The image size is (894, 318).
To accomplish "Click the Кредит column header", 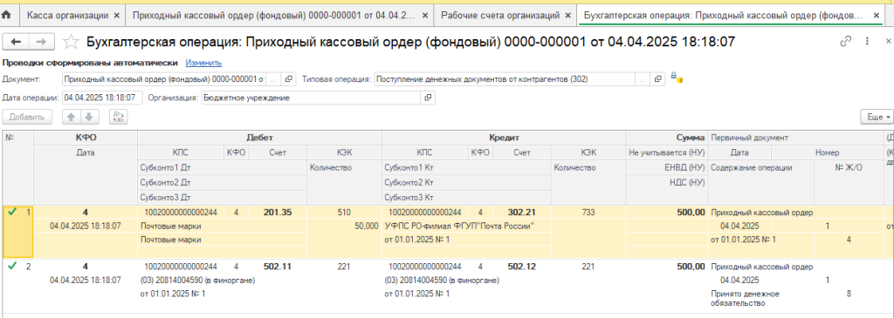I will coord(504,138).
